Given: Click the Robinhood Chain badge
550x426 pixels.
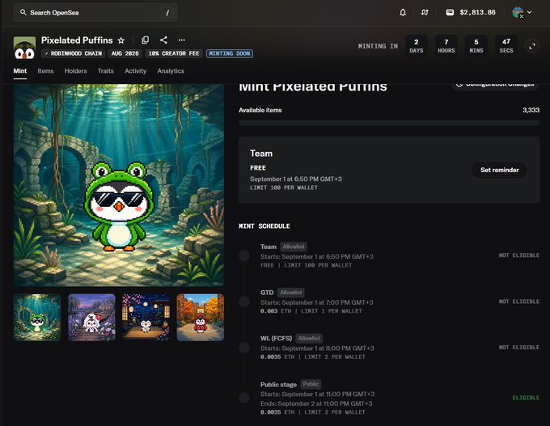Looking at the screenshot, I should point(73,53).
